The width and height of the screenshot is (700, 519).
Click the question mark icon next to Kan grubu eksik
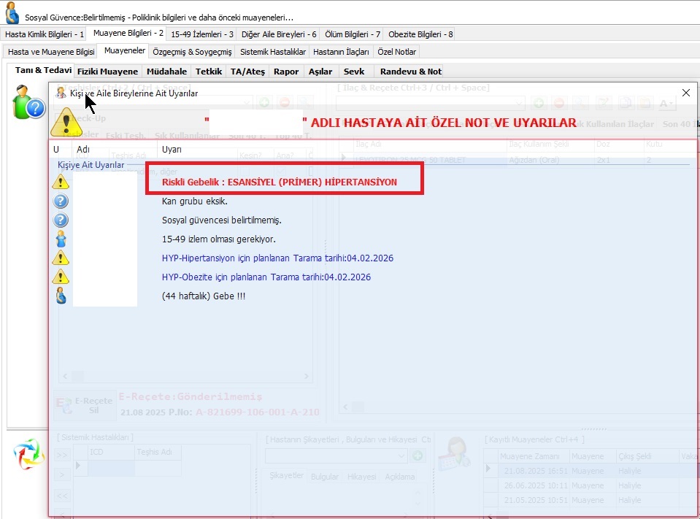(x=61, y=201)
